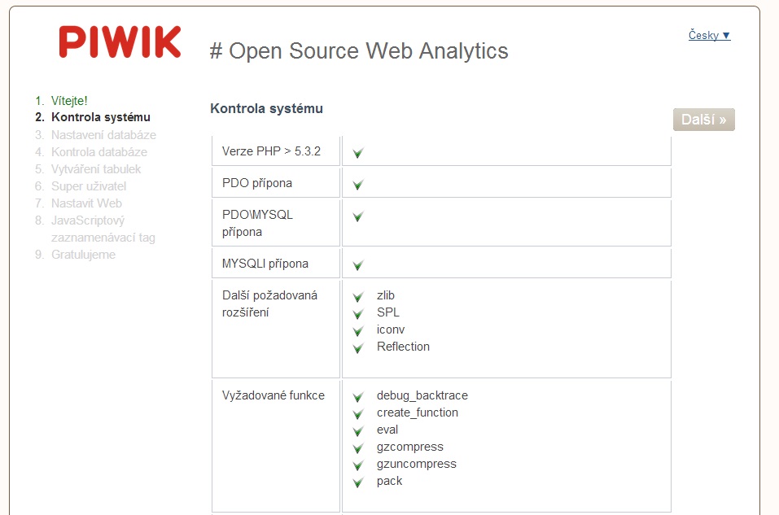Click the green checkmark beside gzuncompress
The image size is (779, 515).
tap(357, 465)
